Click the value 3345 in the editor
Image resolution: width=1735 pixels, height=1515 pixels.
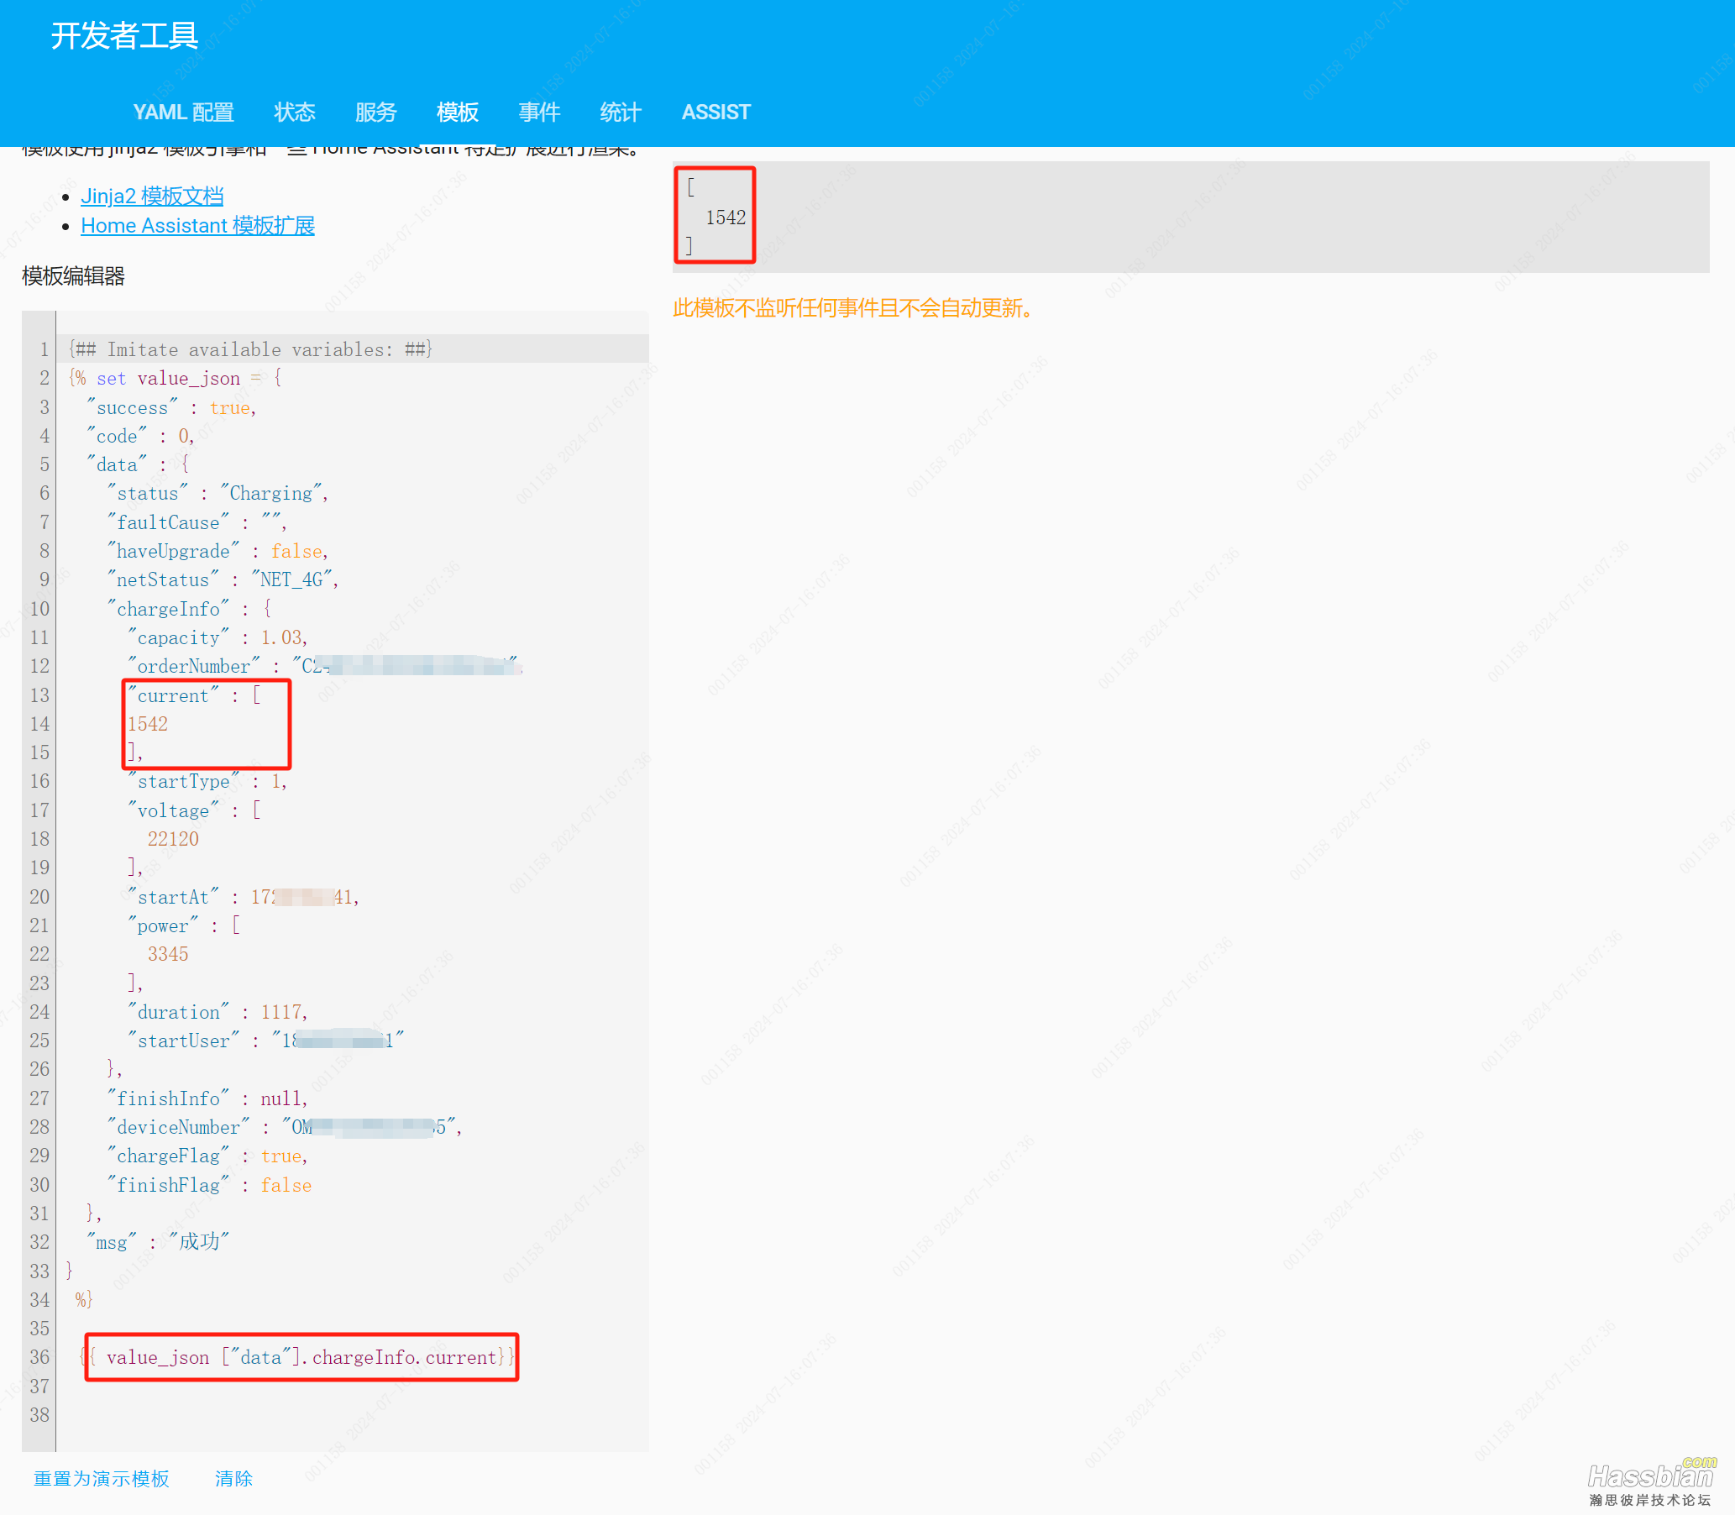click(168, 954)
